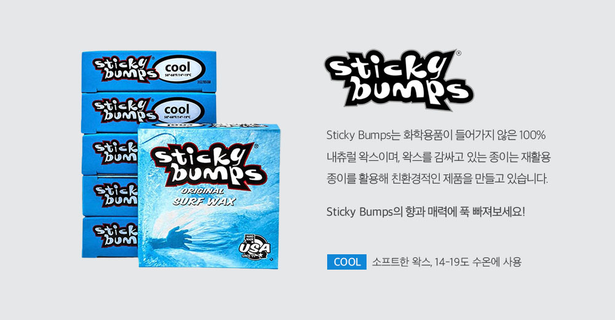Click the 14-19 degree water temperature description
The image size is (615, 320).
(446, 262)
